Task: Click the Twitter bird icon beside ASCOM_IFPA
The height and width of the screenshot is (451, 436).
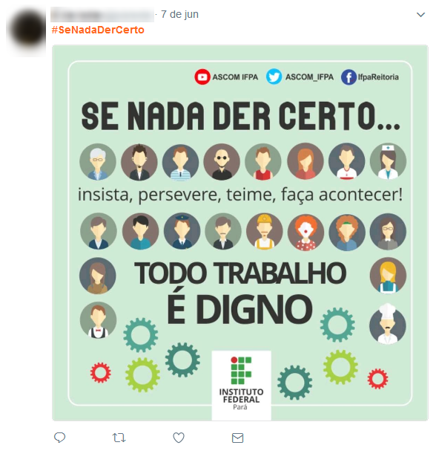Action: [274, 77]
